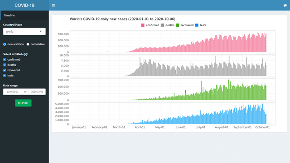Screen dimensions: 290x163
Task: Click the RE-PLOT button
Action: pyautogui.click(x=23, y=103)
